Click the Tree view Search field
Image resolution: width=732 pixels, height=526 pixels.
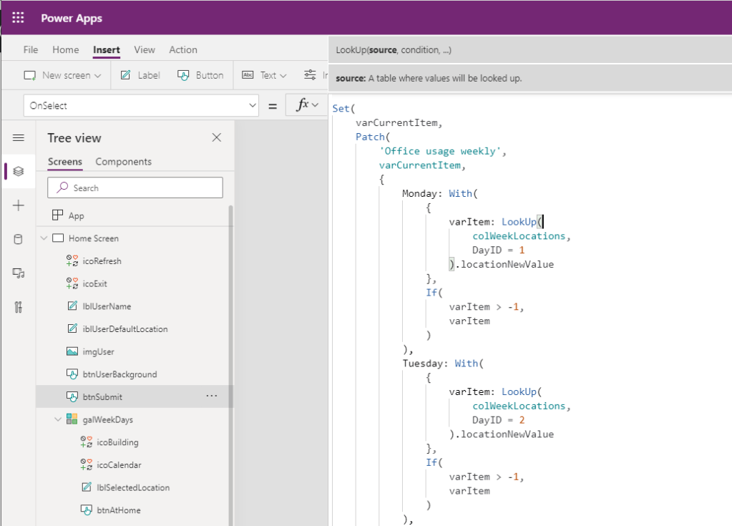[136, 187]
